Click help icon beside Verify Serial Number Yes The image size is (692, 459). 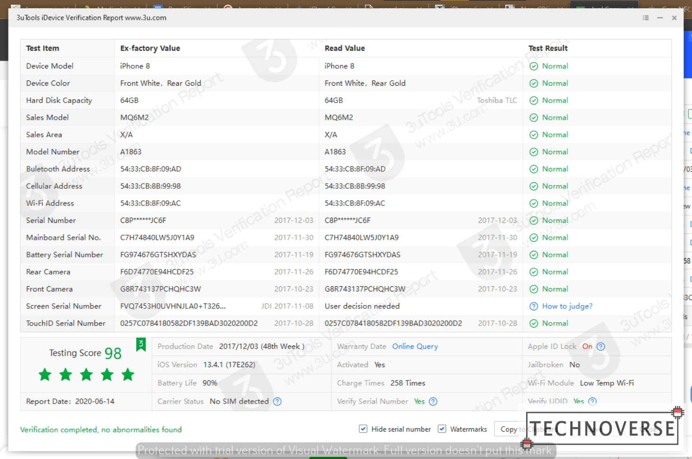click(x=433, y=401)
